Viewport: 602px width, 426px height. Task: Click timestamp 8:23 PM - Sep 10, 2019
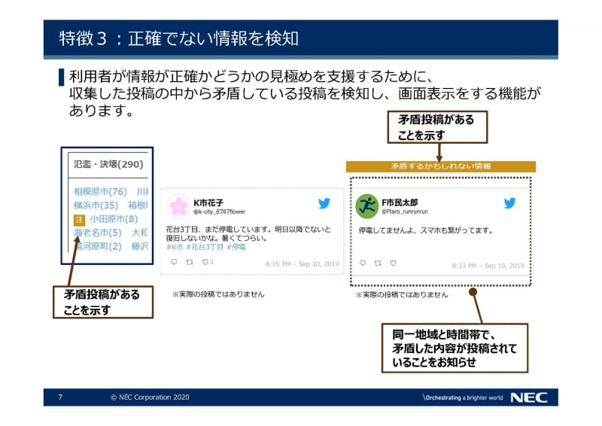click(488, 266)
